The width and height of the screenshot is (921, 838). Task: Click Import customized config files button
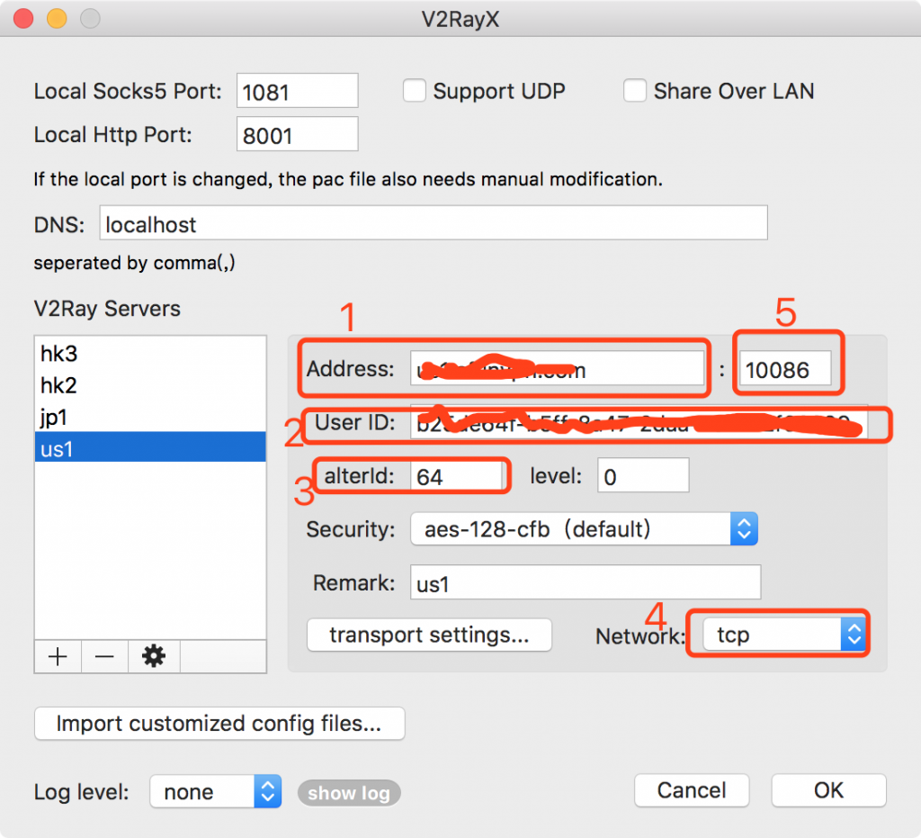(x=219, y=724)
